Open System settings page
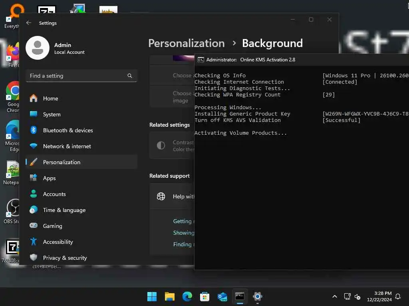This screenshot has height=306, width=409. click(81, 114)
